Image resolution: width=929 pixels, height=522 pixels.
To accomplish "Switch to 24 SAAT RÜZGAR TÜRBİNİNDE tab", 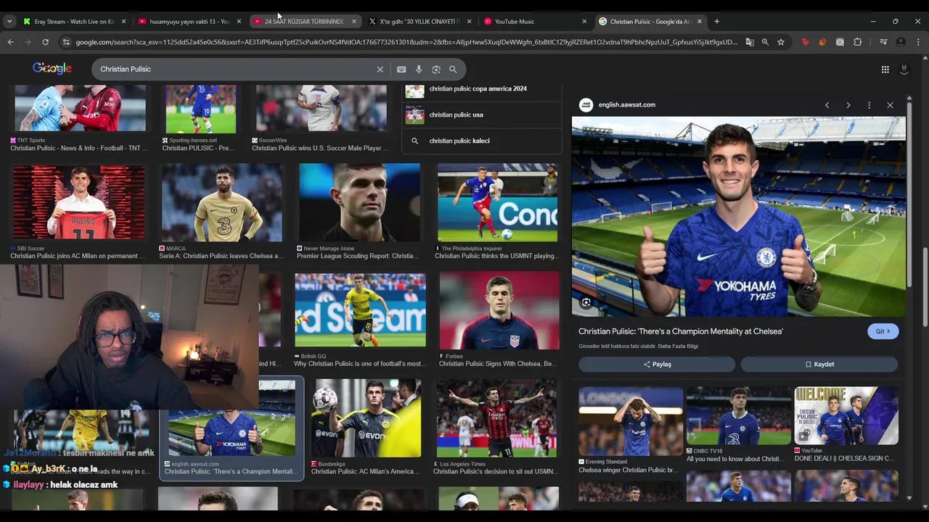I will click(x=303, y=22).
